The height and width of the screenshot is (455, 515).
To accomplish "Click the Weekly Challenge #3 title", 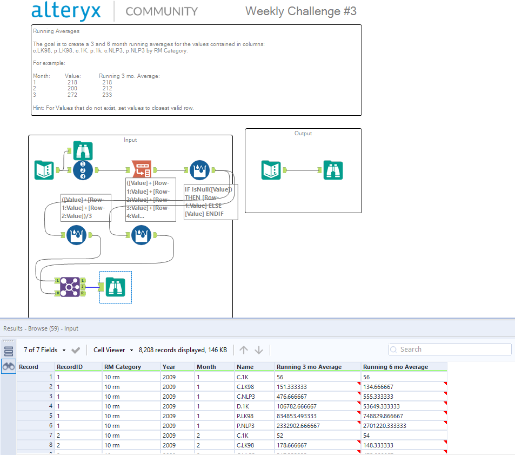I will tap(301, 11).
